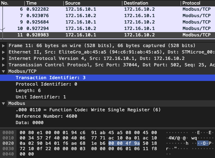Viewport: 215px width, 158px height.
Task: Click hex offset 0020 row label
Action: (8, 143)
